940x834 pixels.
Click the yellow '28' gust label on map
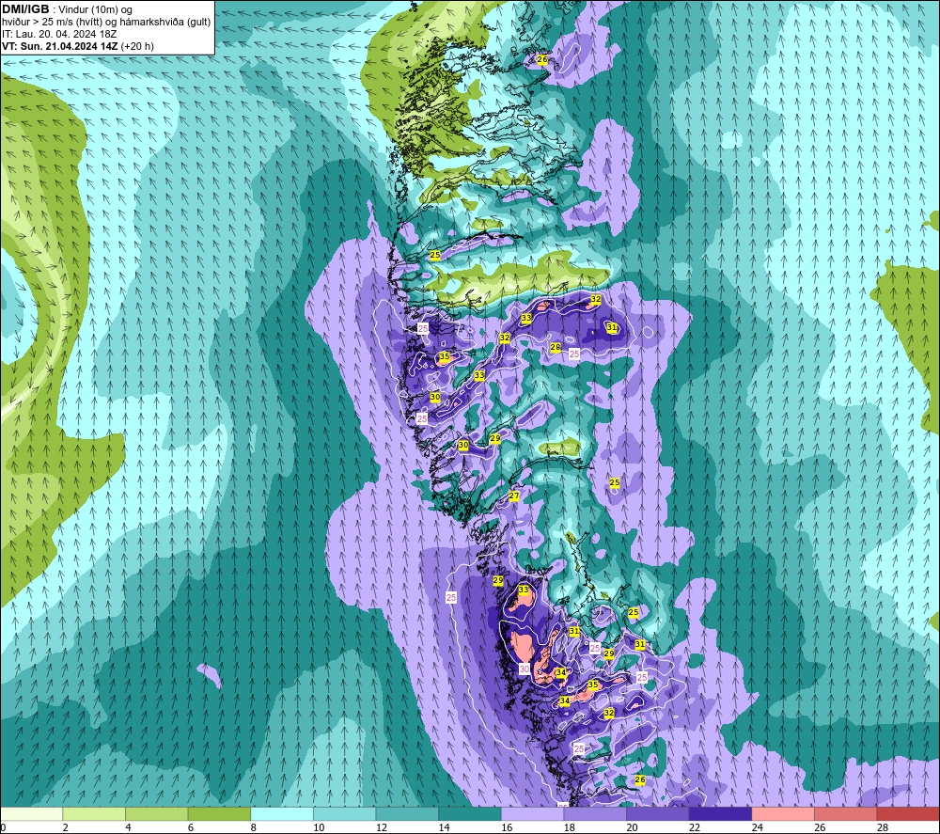point(556,347)
